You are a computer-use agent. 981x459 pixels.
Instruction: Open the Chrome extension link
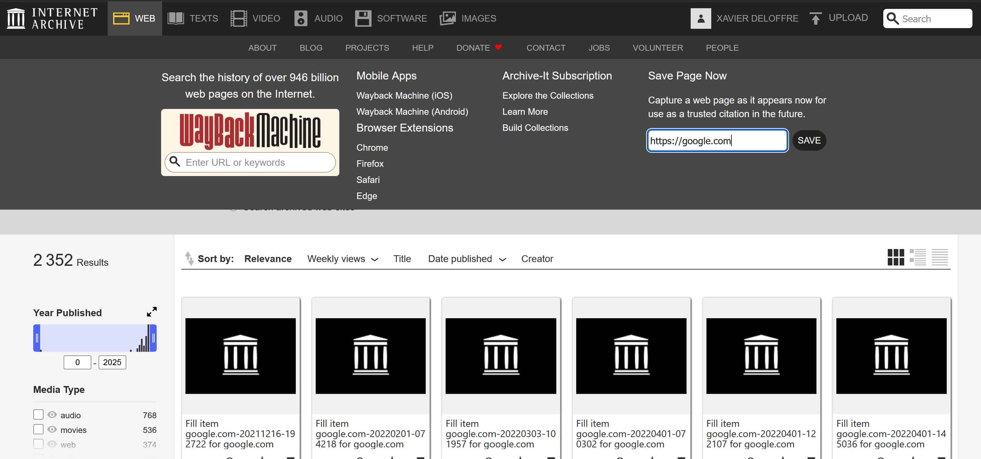(x=372, y=148)
